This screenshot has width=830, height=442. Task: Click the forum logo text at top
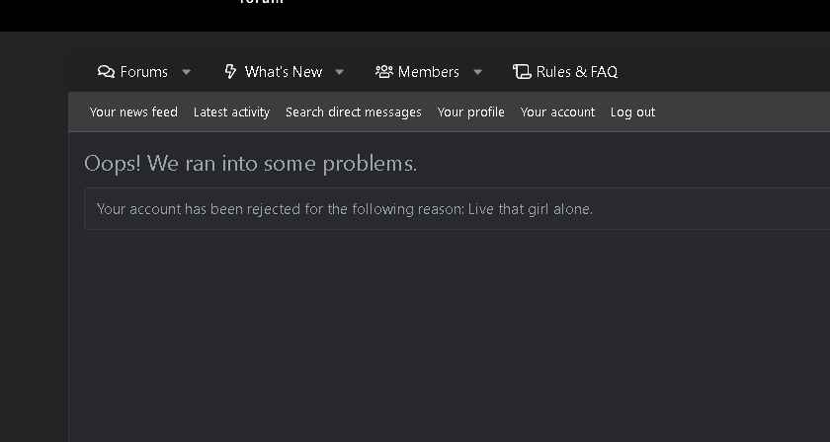(x=262, y=3)
